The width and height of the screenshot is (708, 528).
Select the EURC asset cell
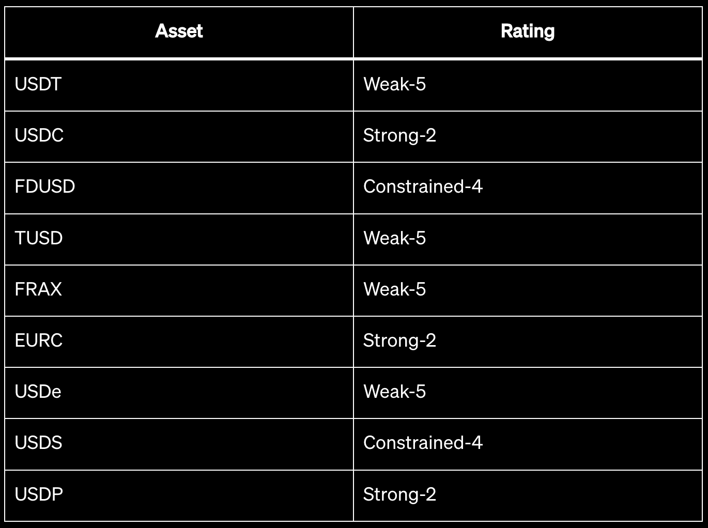[x=179, y=341]
